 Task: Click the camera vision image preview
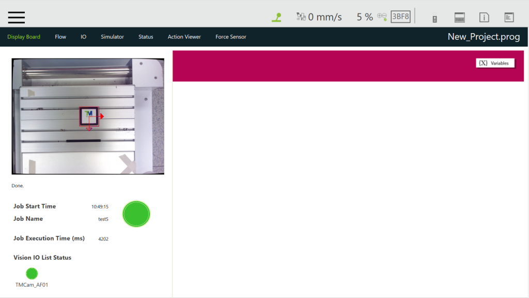(x=88, y=116)
